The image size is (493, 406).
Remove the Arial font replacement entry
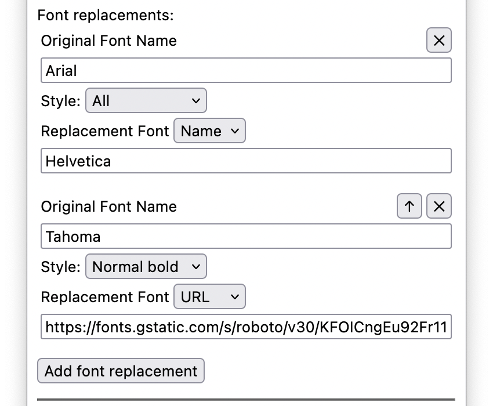[x=439, y=41]
